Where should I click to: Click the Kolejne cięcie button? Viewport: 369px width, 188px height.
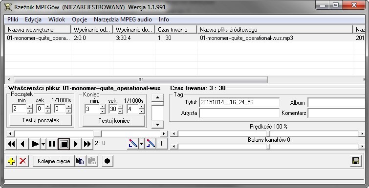(x=54, y=161)
